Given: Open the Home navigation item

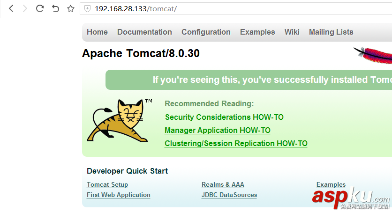Looking at the screenshot, I should coord(97,32).
